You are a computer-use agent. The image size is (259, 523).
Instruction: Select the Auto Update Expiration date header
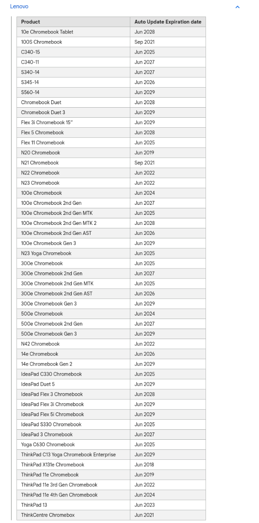click(x=168, y=22)
